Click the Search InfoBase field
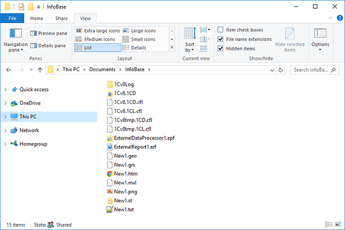 tap(314, 70)
